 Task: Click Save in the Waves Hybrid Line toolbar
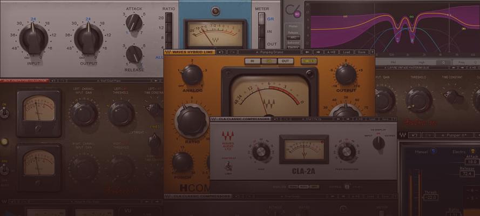[x=362, y=52]
